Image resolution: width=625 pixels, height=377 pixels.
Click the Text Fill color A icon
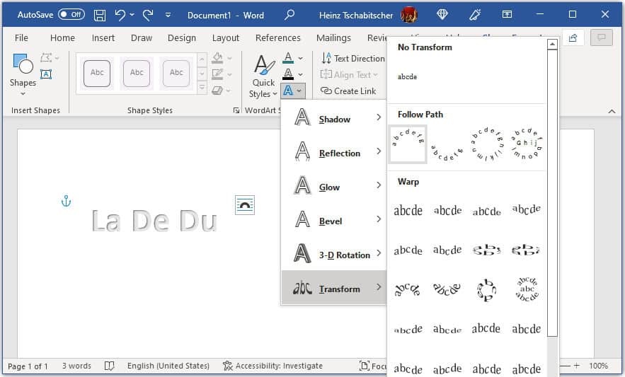[288, 58]
